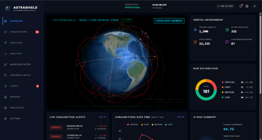View all live conjunction alerts
Image resolution: width=262 pixels, height=140 pixels.
pyautogui.click(x=102, y=117)
